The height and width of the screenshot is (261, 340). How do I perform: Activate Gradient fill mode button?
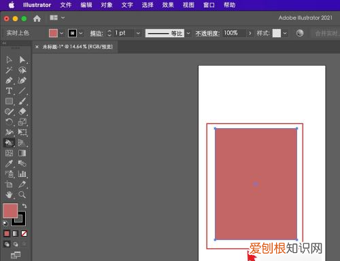[x=16, y=233]
